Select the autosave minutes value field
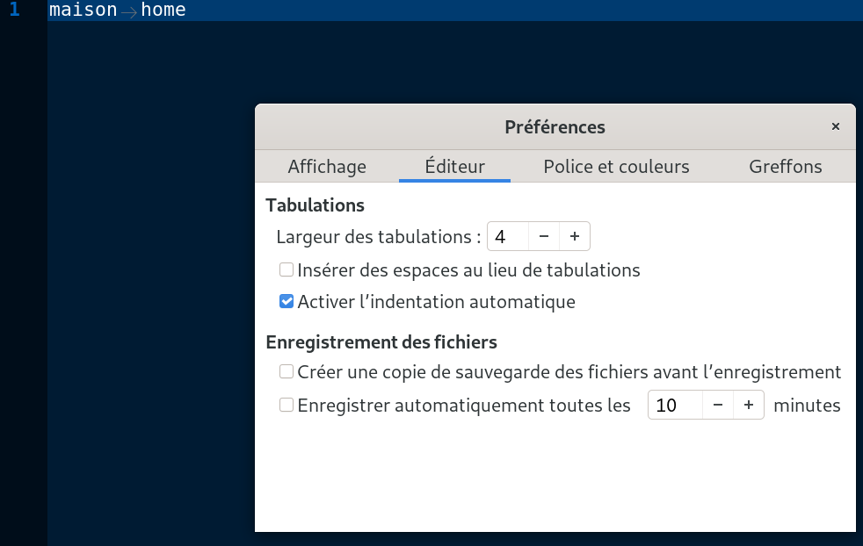 tap(672, 405)
